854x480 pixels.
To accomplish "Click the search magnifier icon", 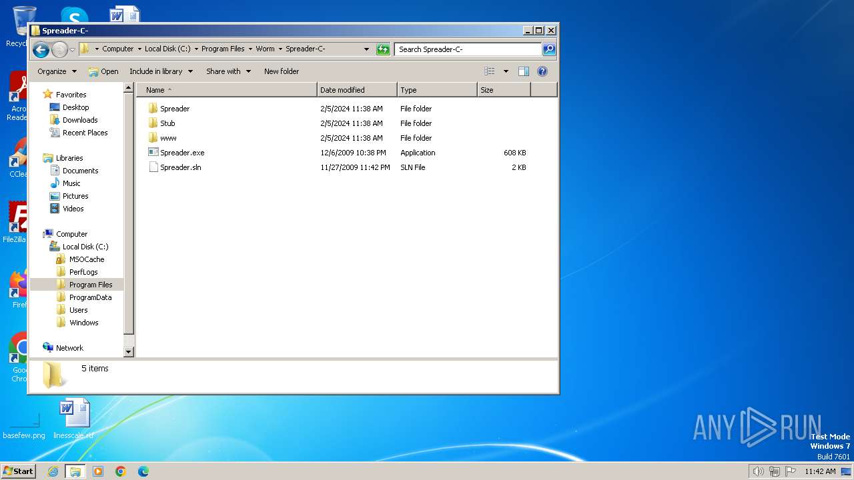I will pyautogui.click(x=548, y=49).
